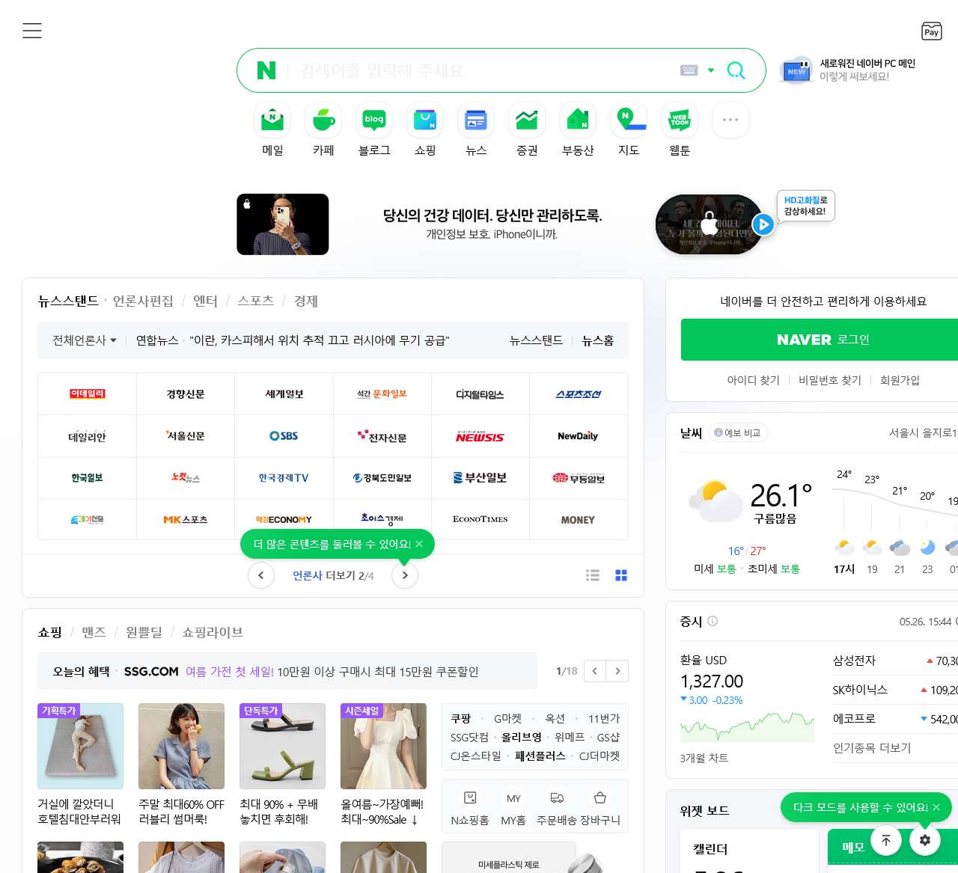Click the 회원가입 sign-up link
Image resolution: width=958 pixels, height=873 pixels.
pyautogui.click(x=900, y=380)
